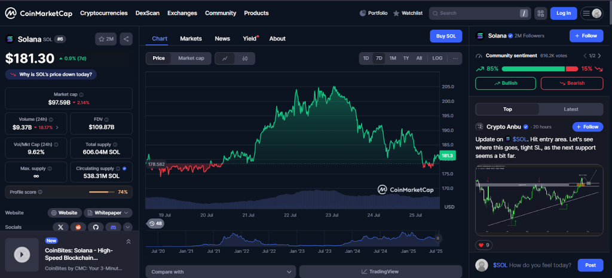612x278 pixels.
Task: Open the GitHub social icon
Action: [x=96, y=227]
